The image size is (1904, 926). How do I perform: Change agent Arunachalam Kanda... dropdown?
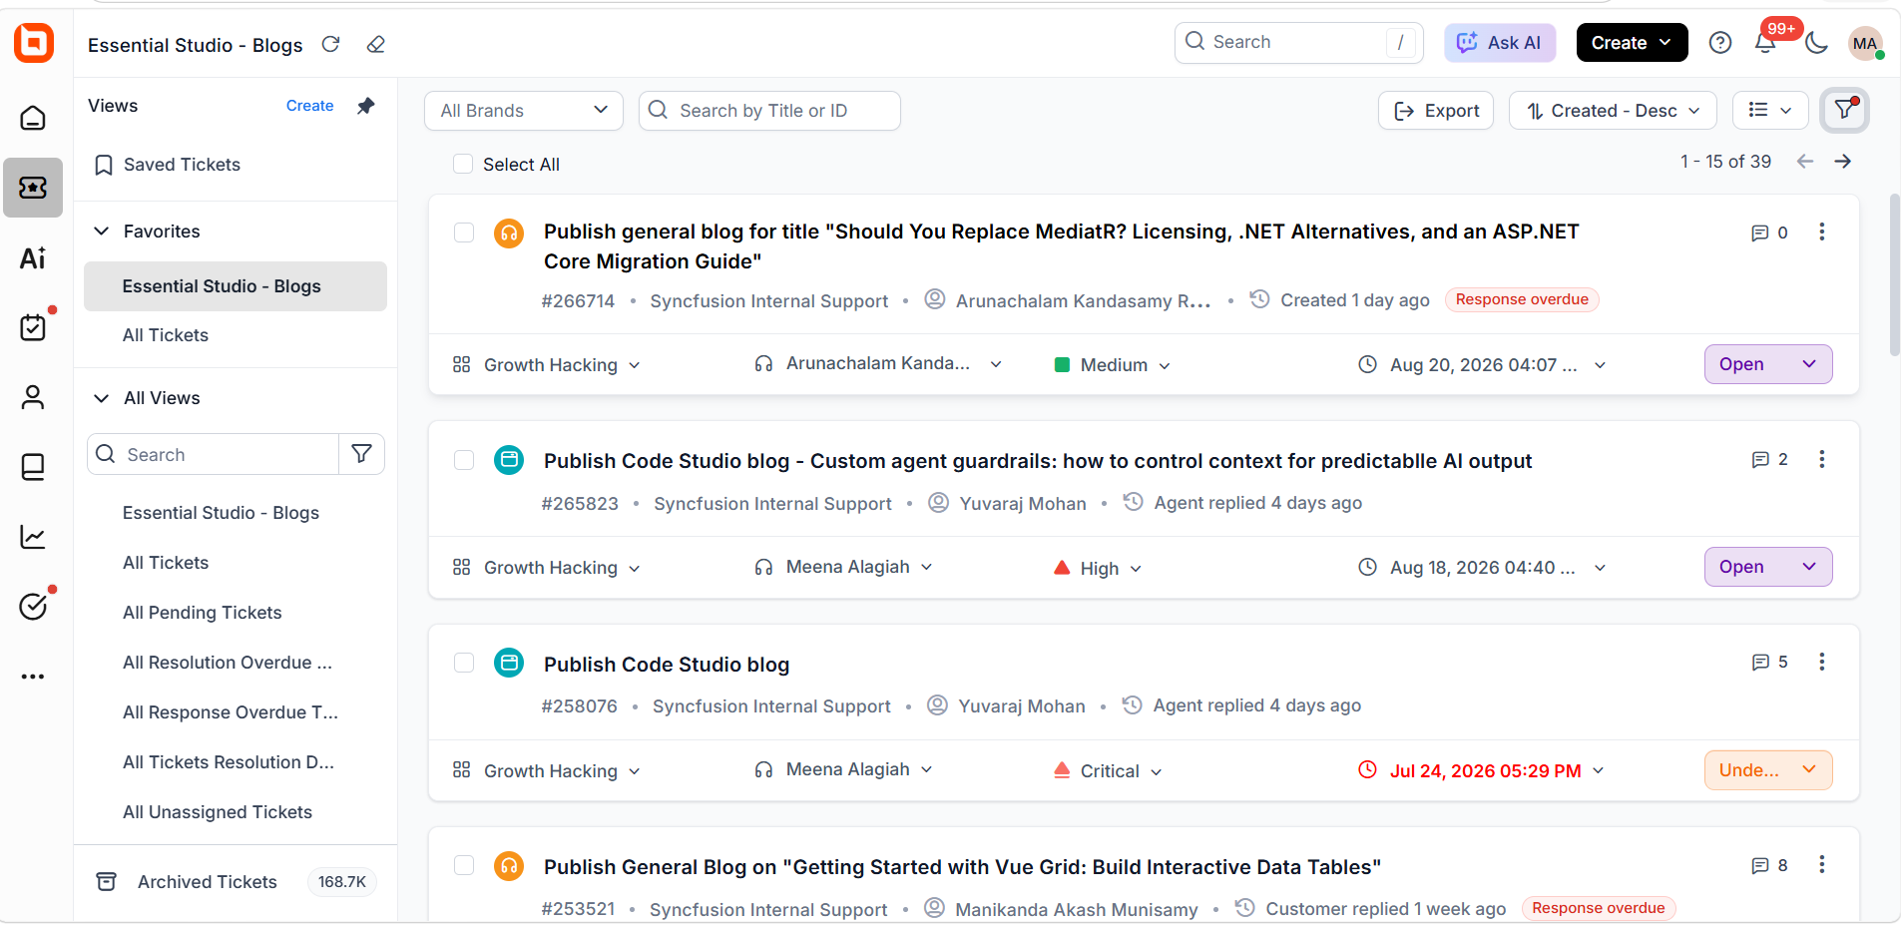(x=878, y=364)
